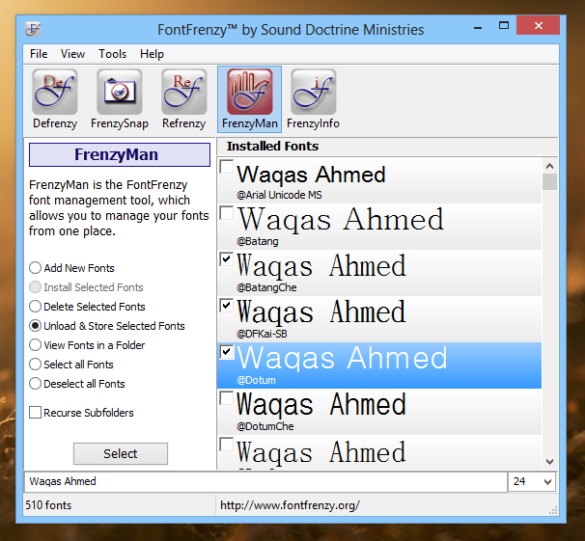Uncheck the @BatangChe font checkbox
This screenshot has height=541, width=585.
pyautogui.click(x=227, y=259)
